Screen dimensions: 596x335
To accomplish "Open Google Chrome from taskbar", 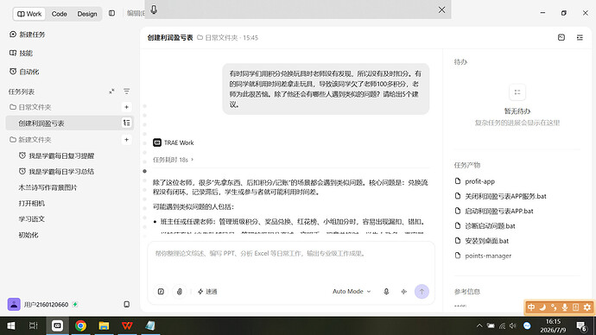I will [80, 326].
